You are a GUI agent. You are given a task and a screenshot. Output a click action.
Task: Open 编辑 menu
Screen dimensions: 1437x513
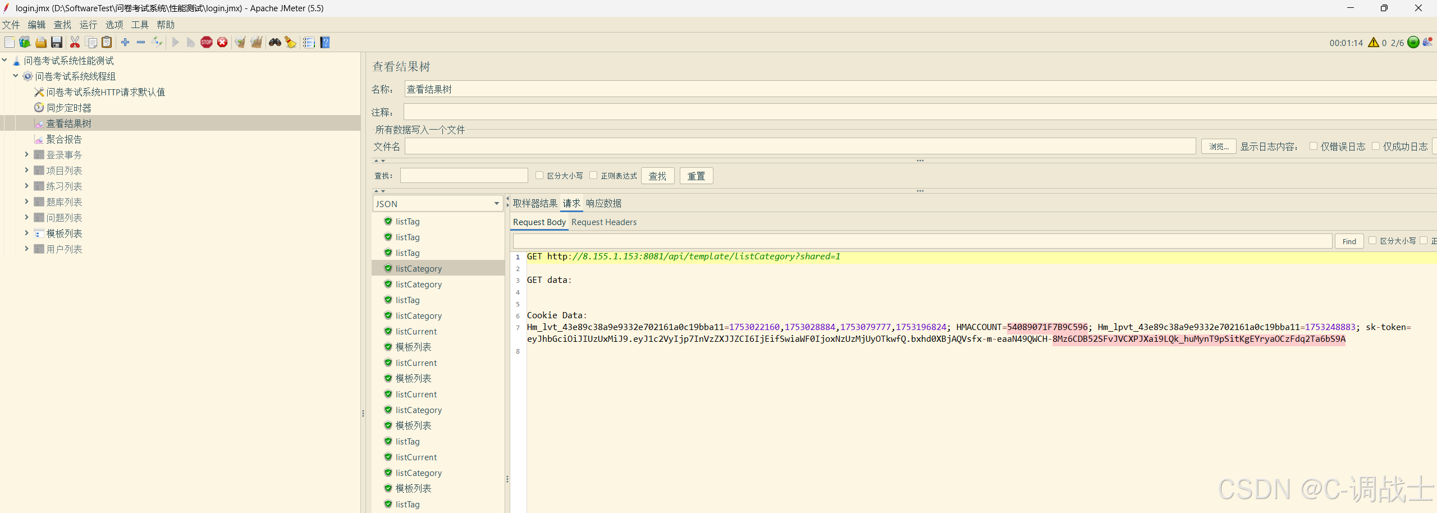pos(36,25)
